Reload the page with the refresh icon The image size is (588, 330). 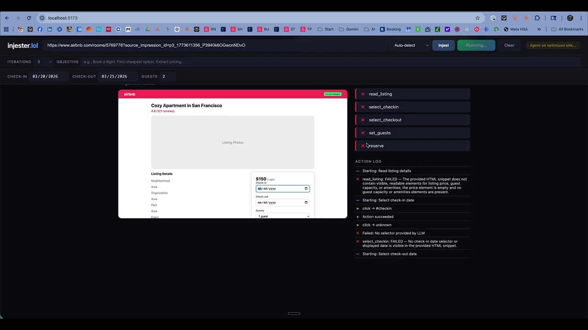pyautogui.click(x=28, y=18)
